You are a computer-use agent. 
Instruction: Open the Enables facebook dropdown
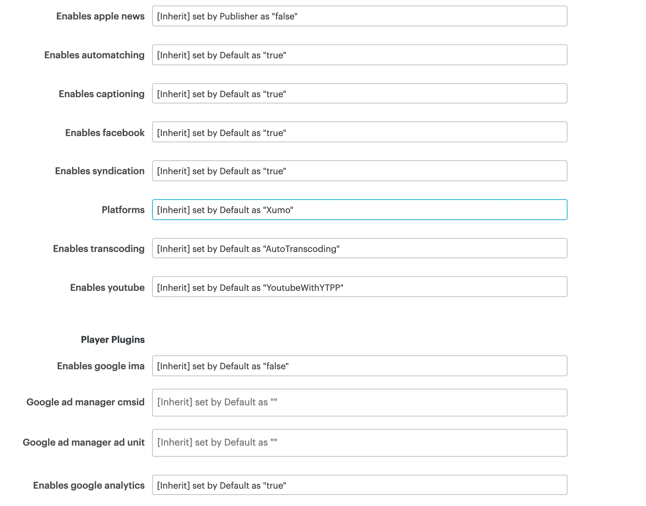pos(359,132)
